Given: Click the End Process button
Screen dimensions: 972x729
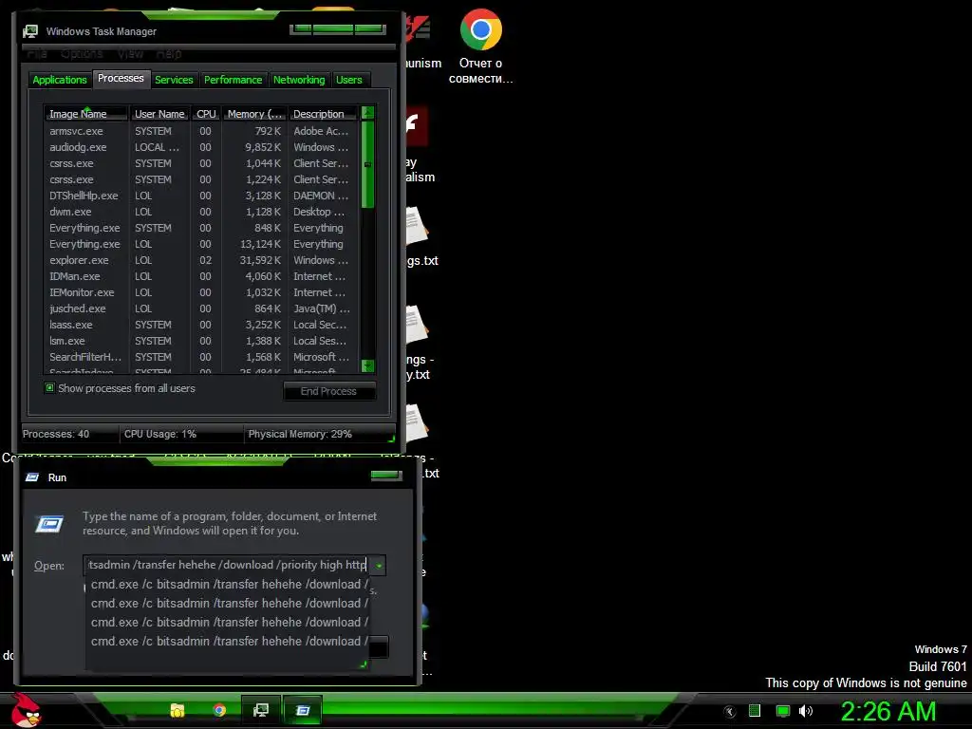Looking at the screenshot, I should point(329,392).
